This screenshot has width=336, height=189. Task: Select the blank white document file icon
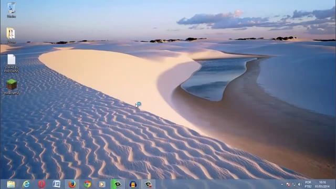point(12,63)
